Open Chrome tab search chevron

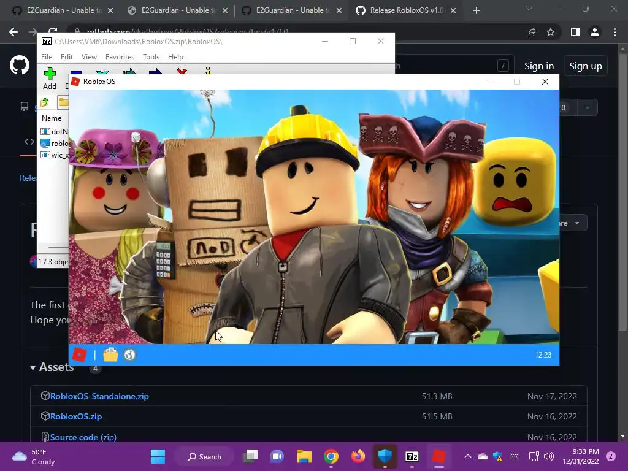click(529, 9)
